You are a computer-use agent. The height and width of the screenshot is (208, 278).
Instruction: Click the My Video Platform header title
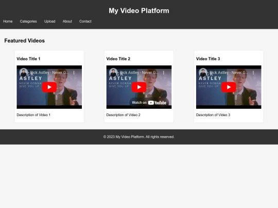coord(139,11)
